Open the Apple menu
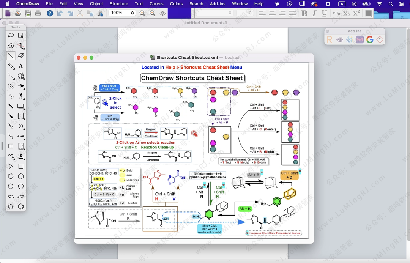410x263 pixels. tap(8, 4)
